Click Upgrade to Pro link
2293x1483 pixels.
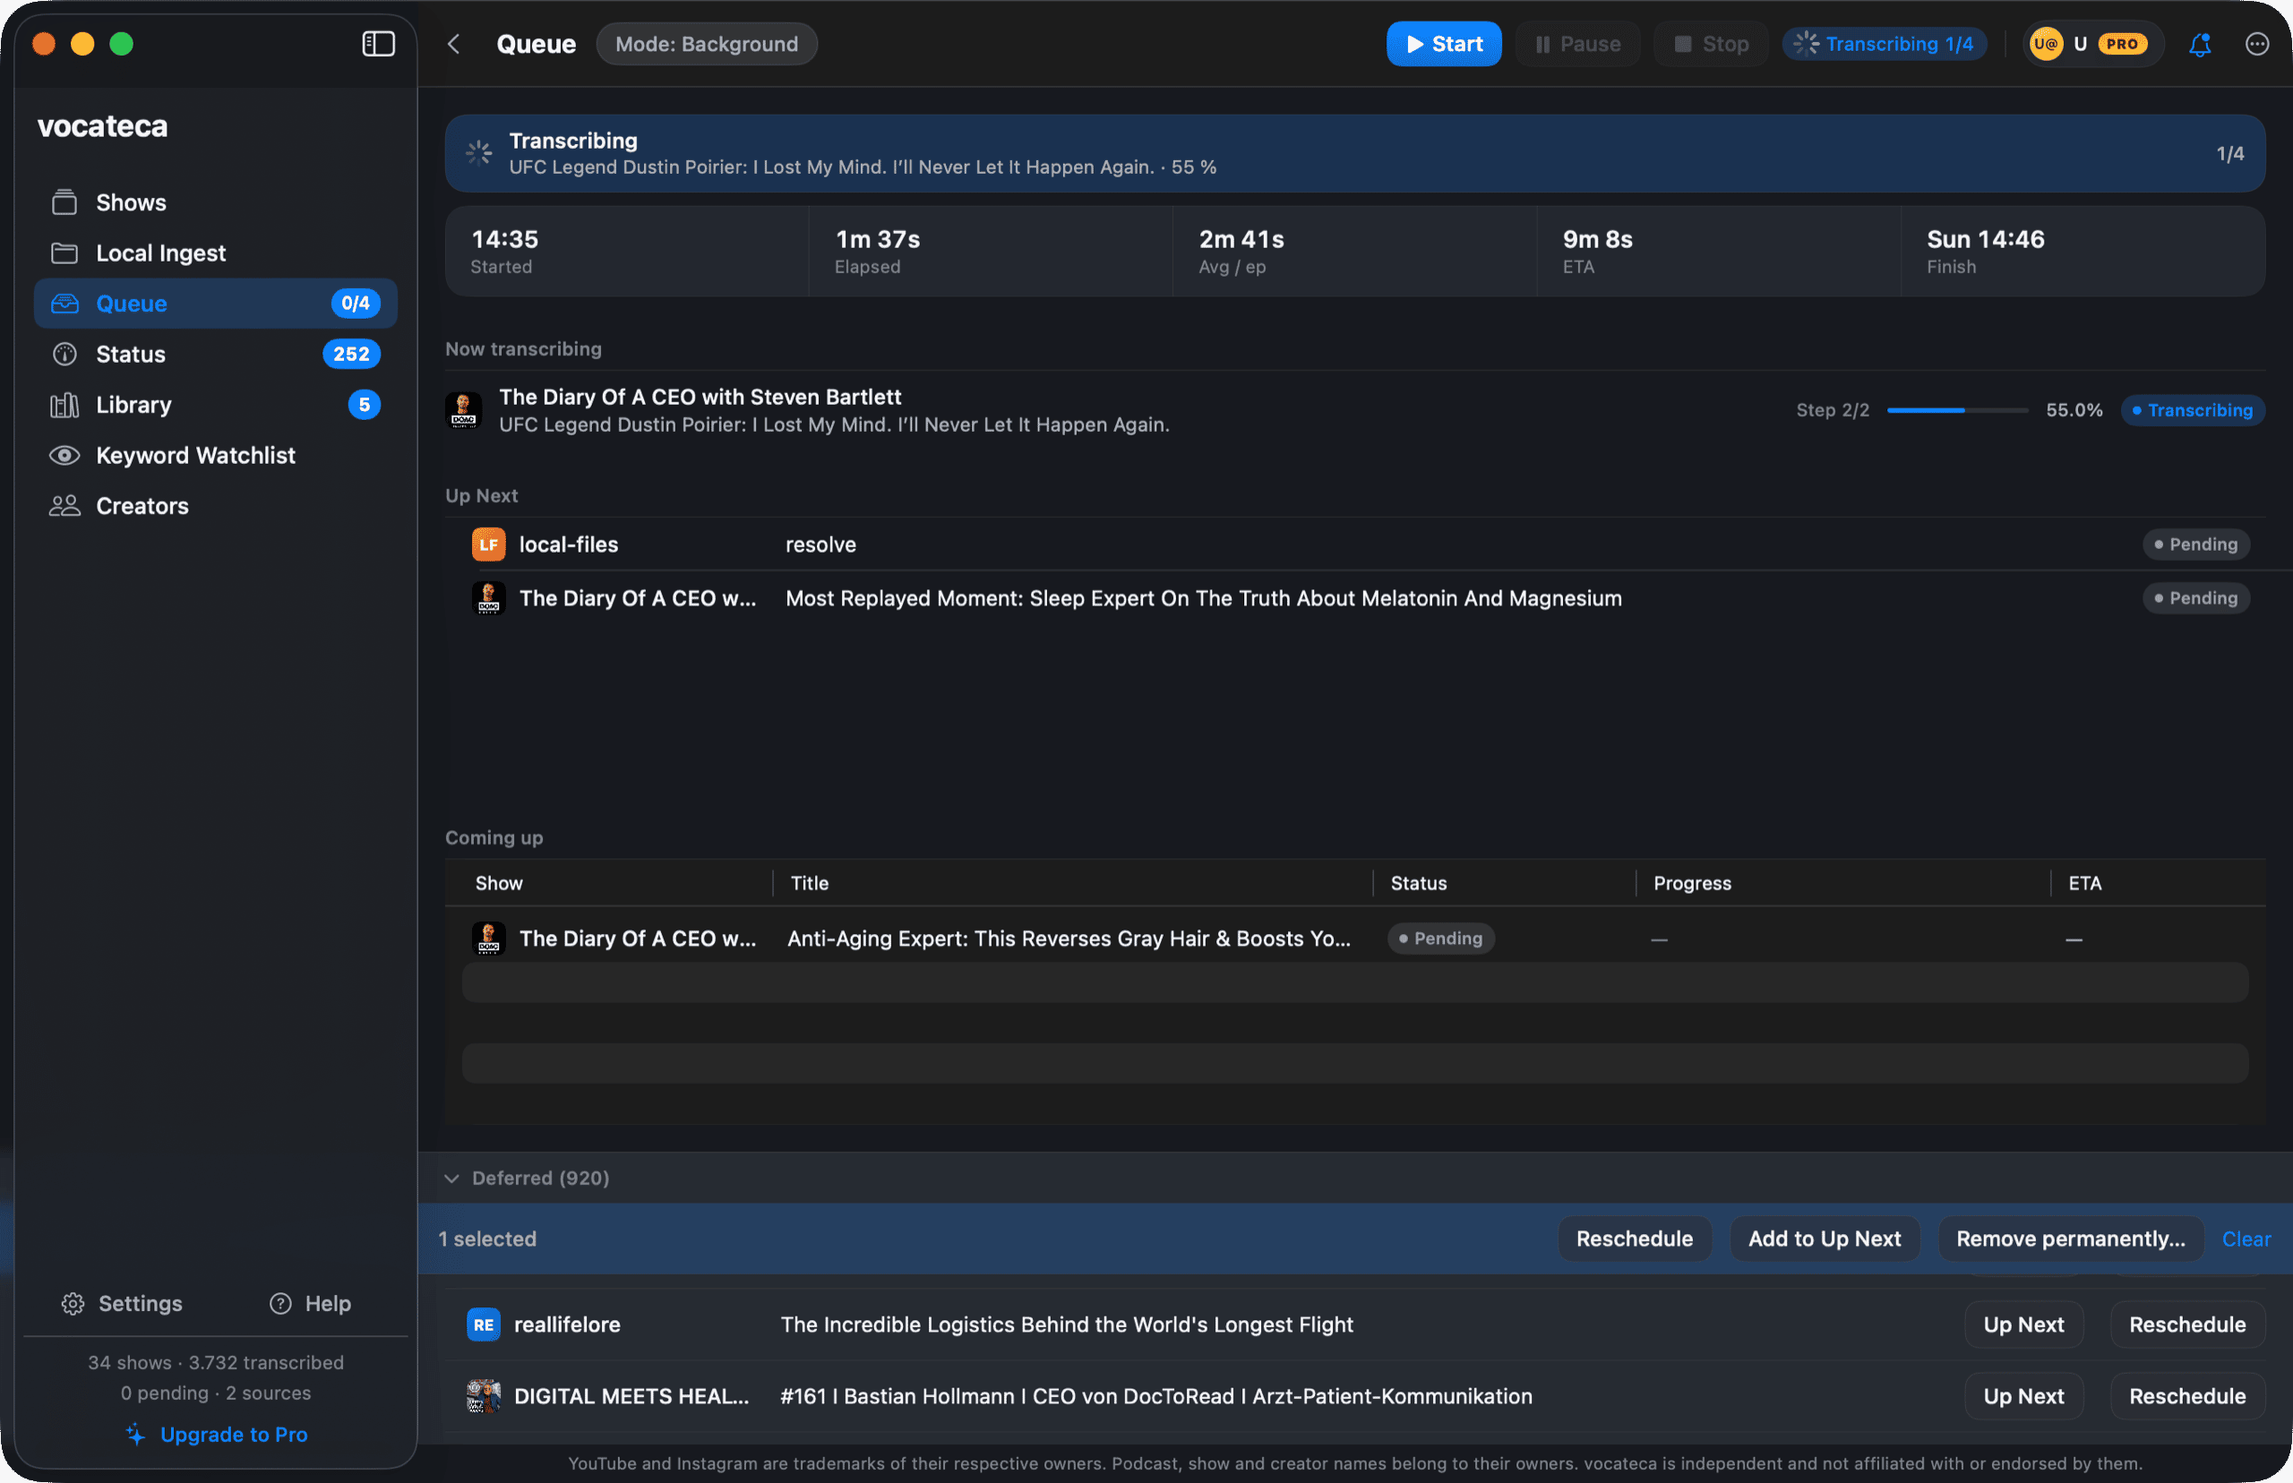(234, 1434)
